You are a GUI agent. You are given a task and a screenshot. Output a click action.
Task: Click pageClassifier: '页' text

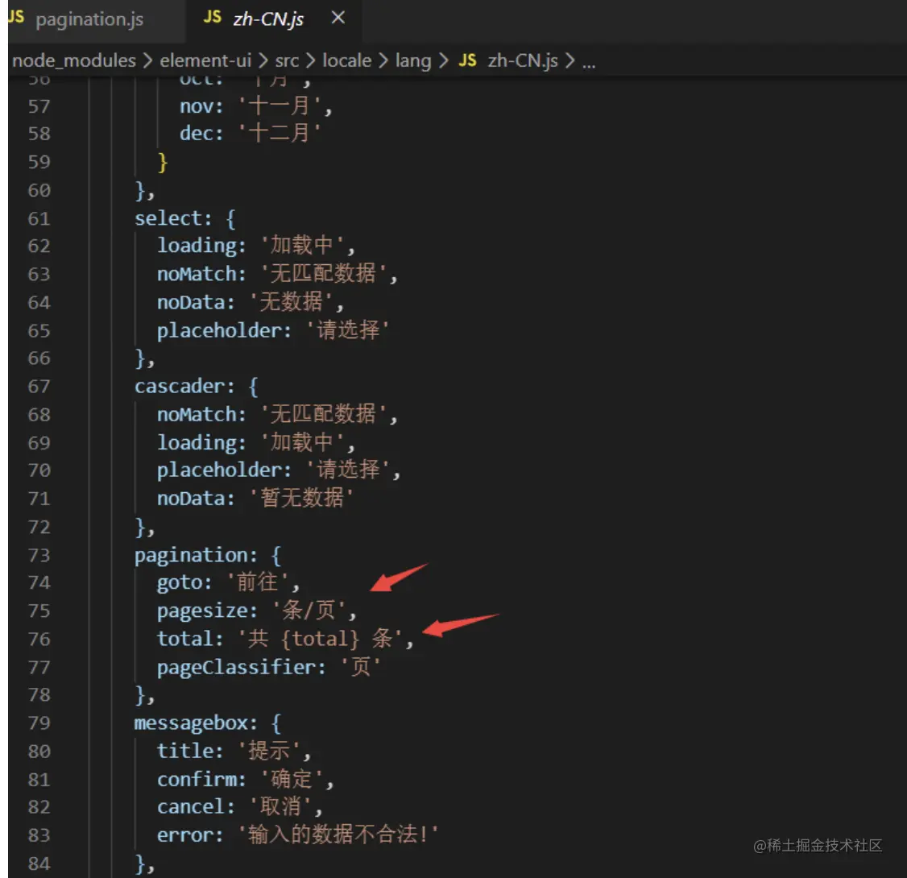[x=268, y=668]
